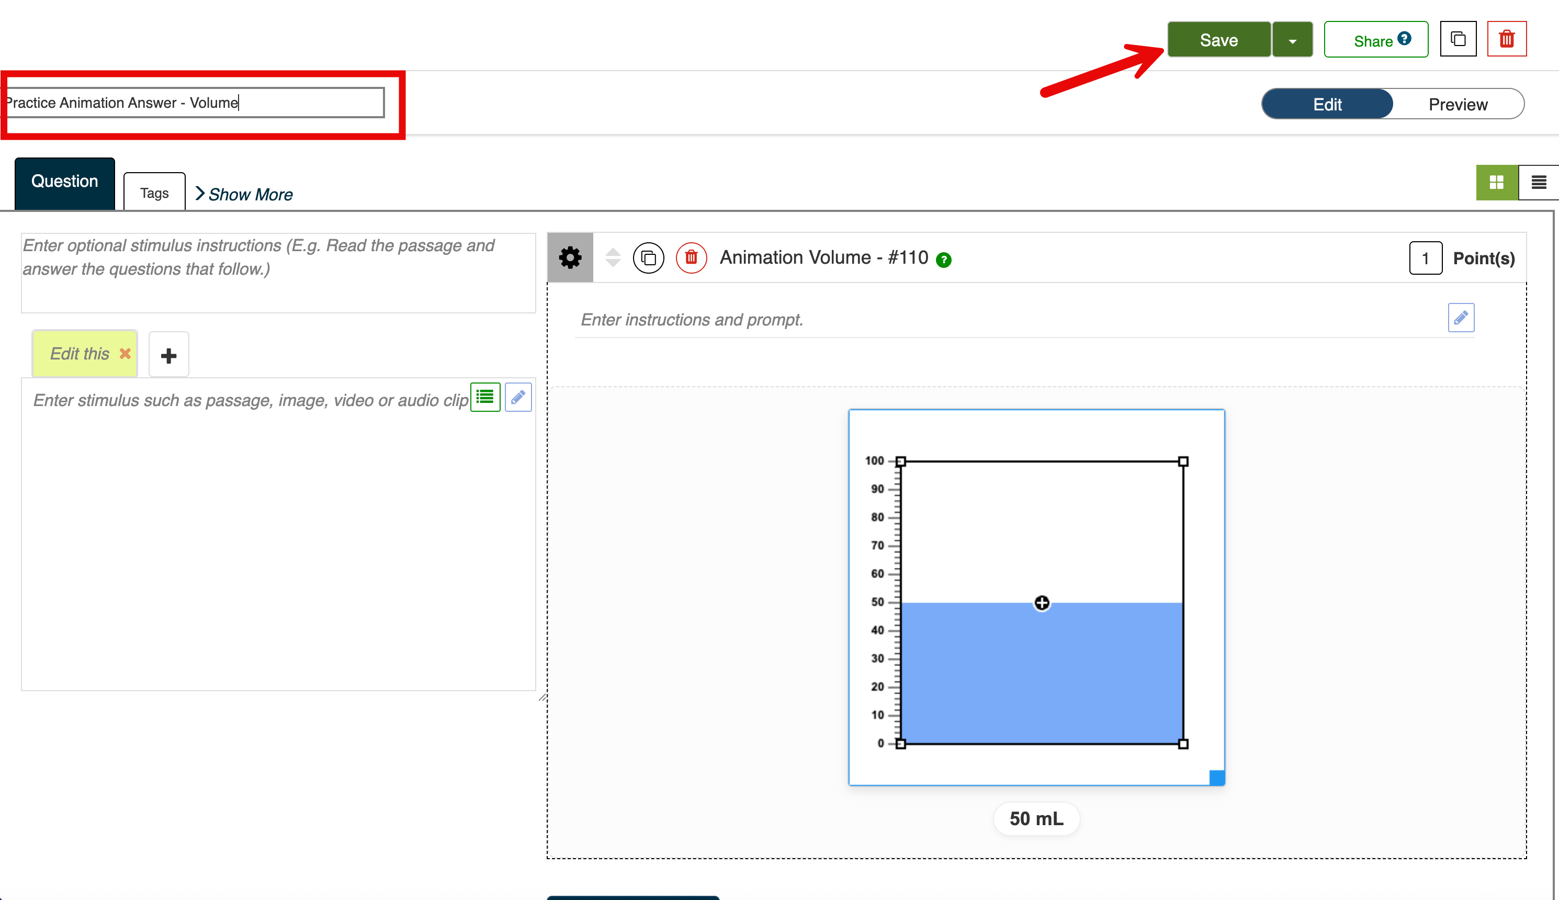This screenshot has width=1559, height=900.
Task: Click the water level drag handle
Action: [1042, 603]
